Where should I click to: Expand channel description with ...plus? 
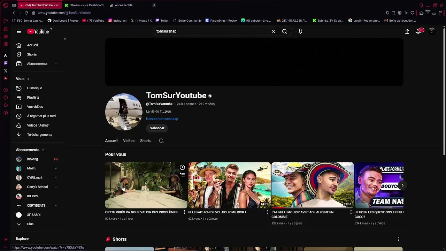[x=167, y=112]
